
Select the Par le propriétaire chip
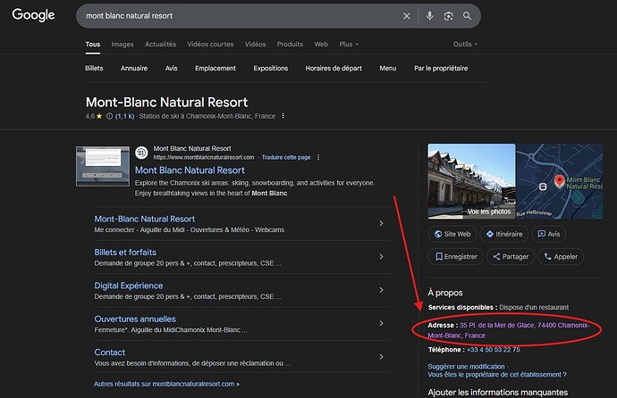point(441,69)
